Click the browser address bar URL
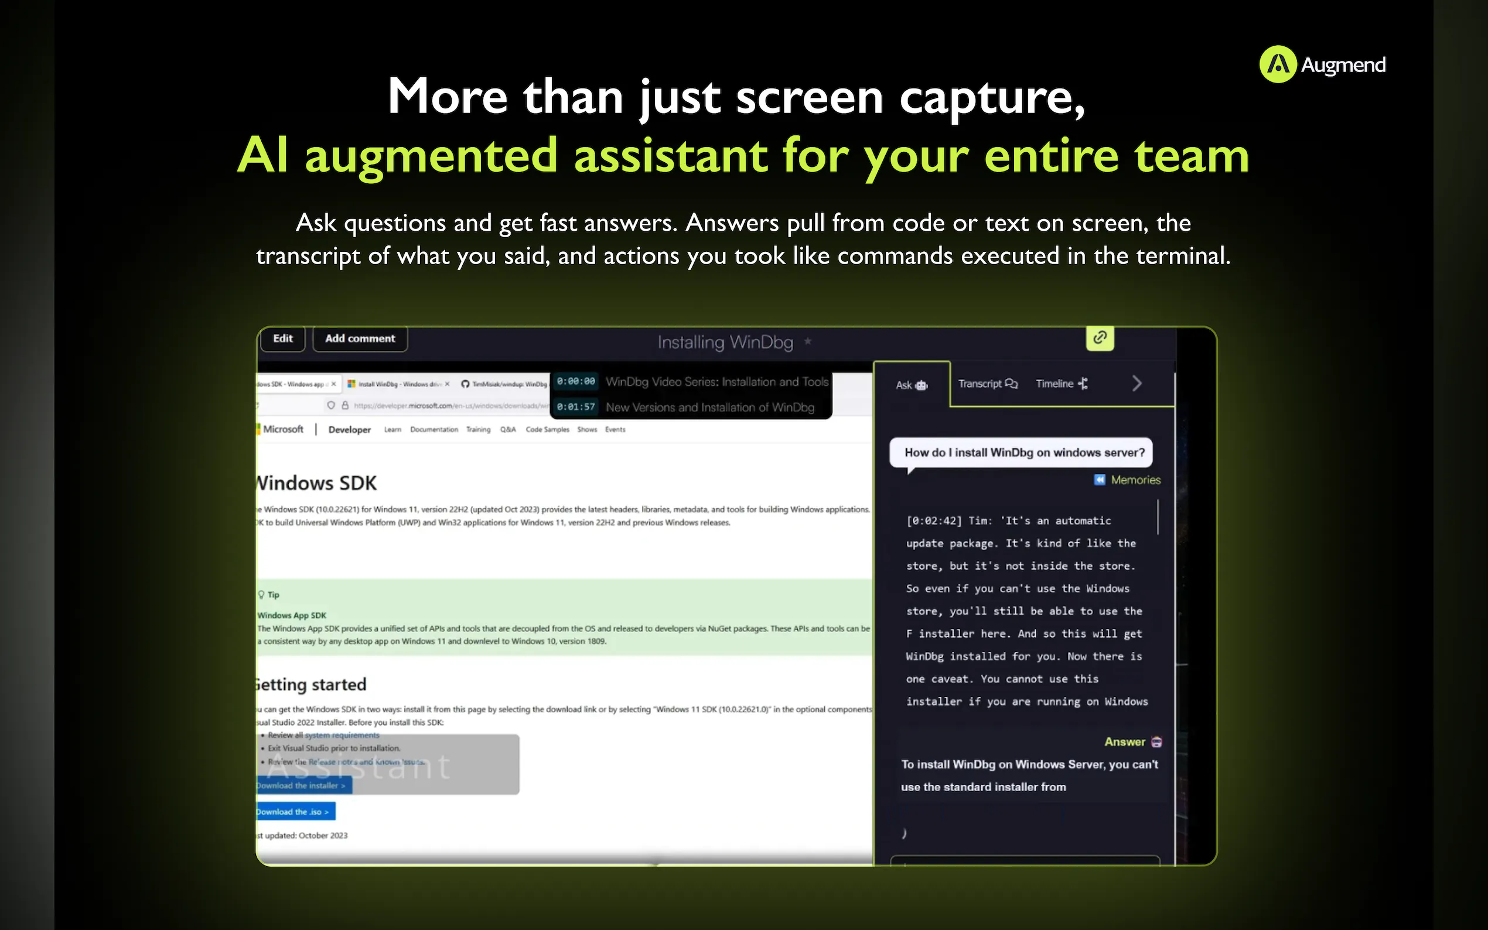 point(451,405)
